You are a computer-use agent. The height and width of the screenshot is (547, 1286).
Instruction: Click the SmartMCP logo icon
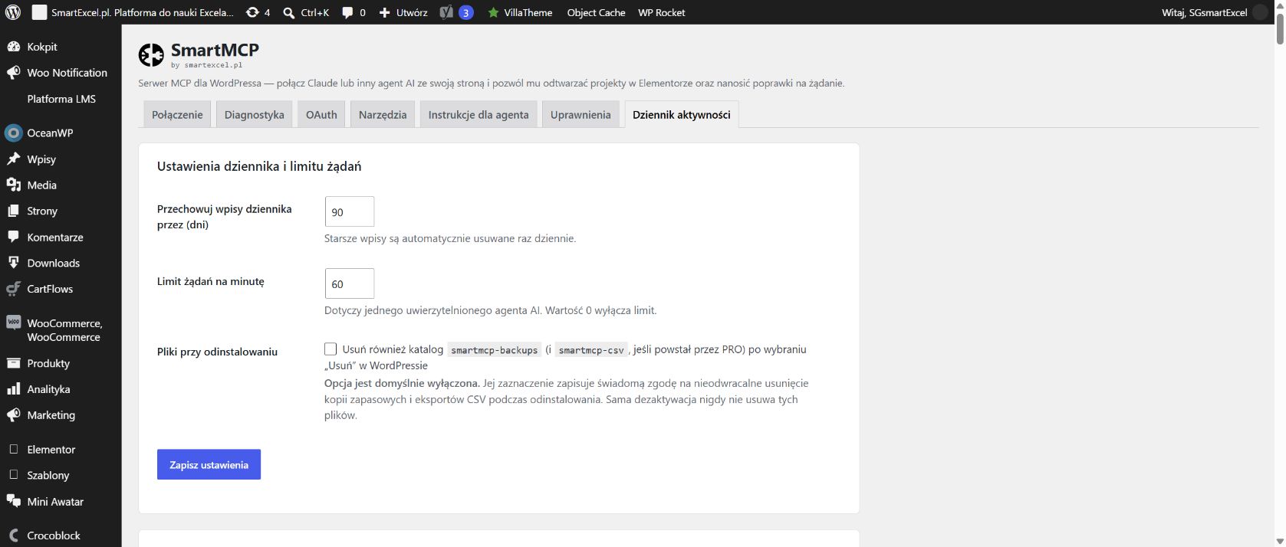(x=151, y=54)
